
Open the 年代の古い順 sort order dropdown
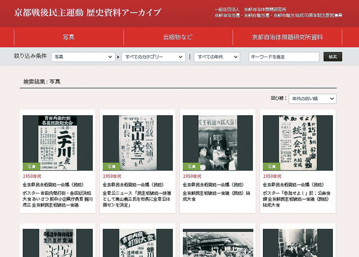(312, 99)
